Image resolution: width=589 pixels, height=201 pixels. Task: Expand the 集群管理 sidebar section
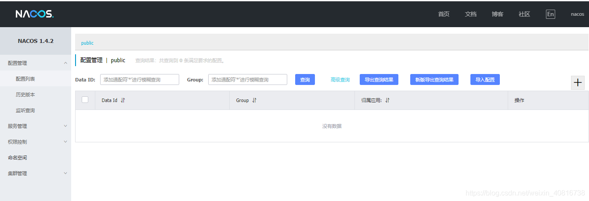click(x=36, y=173)
